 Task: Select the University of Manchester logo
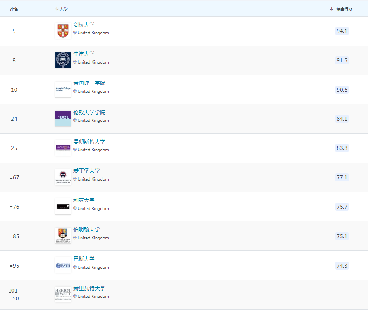pos(63,148)
